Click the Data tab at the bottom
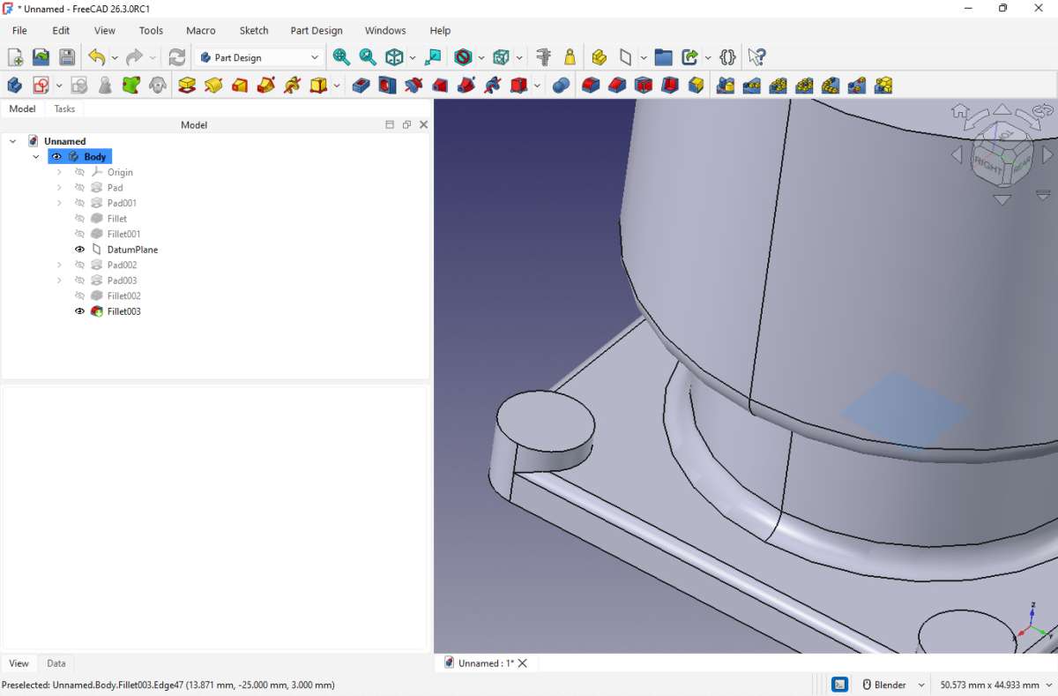 pyautogui.click(x=56, y=663)
